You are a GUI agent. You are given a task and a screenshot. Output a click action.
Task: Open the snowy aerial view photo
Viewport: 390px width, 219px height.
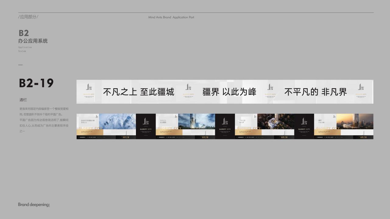(117, 121)
